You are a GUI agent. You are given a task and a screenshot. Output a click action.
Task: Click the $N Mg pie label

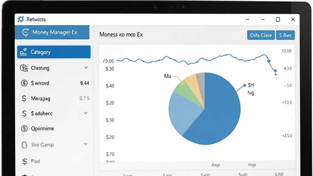pos(251,89)
